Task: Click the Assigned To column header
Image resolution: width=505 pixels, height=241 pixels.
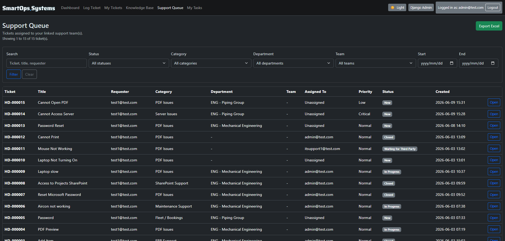Action: [315, 92]
